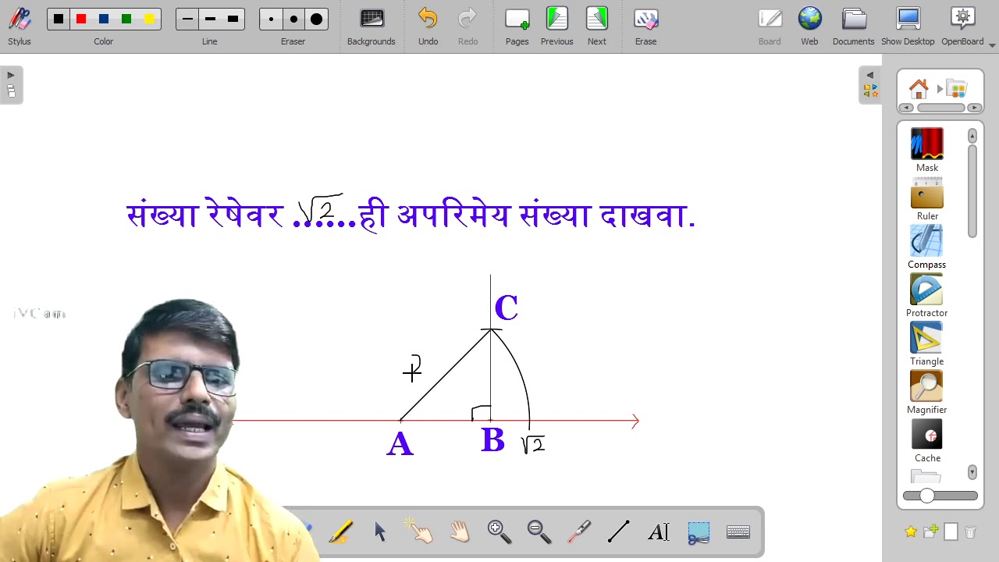Screen dimensions: 999x562
Task: Select the Protractor tool
Action: 926,295
